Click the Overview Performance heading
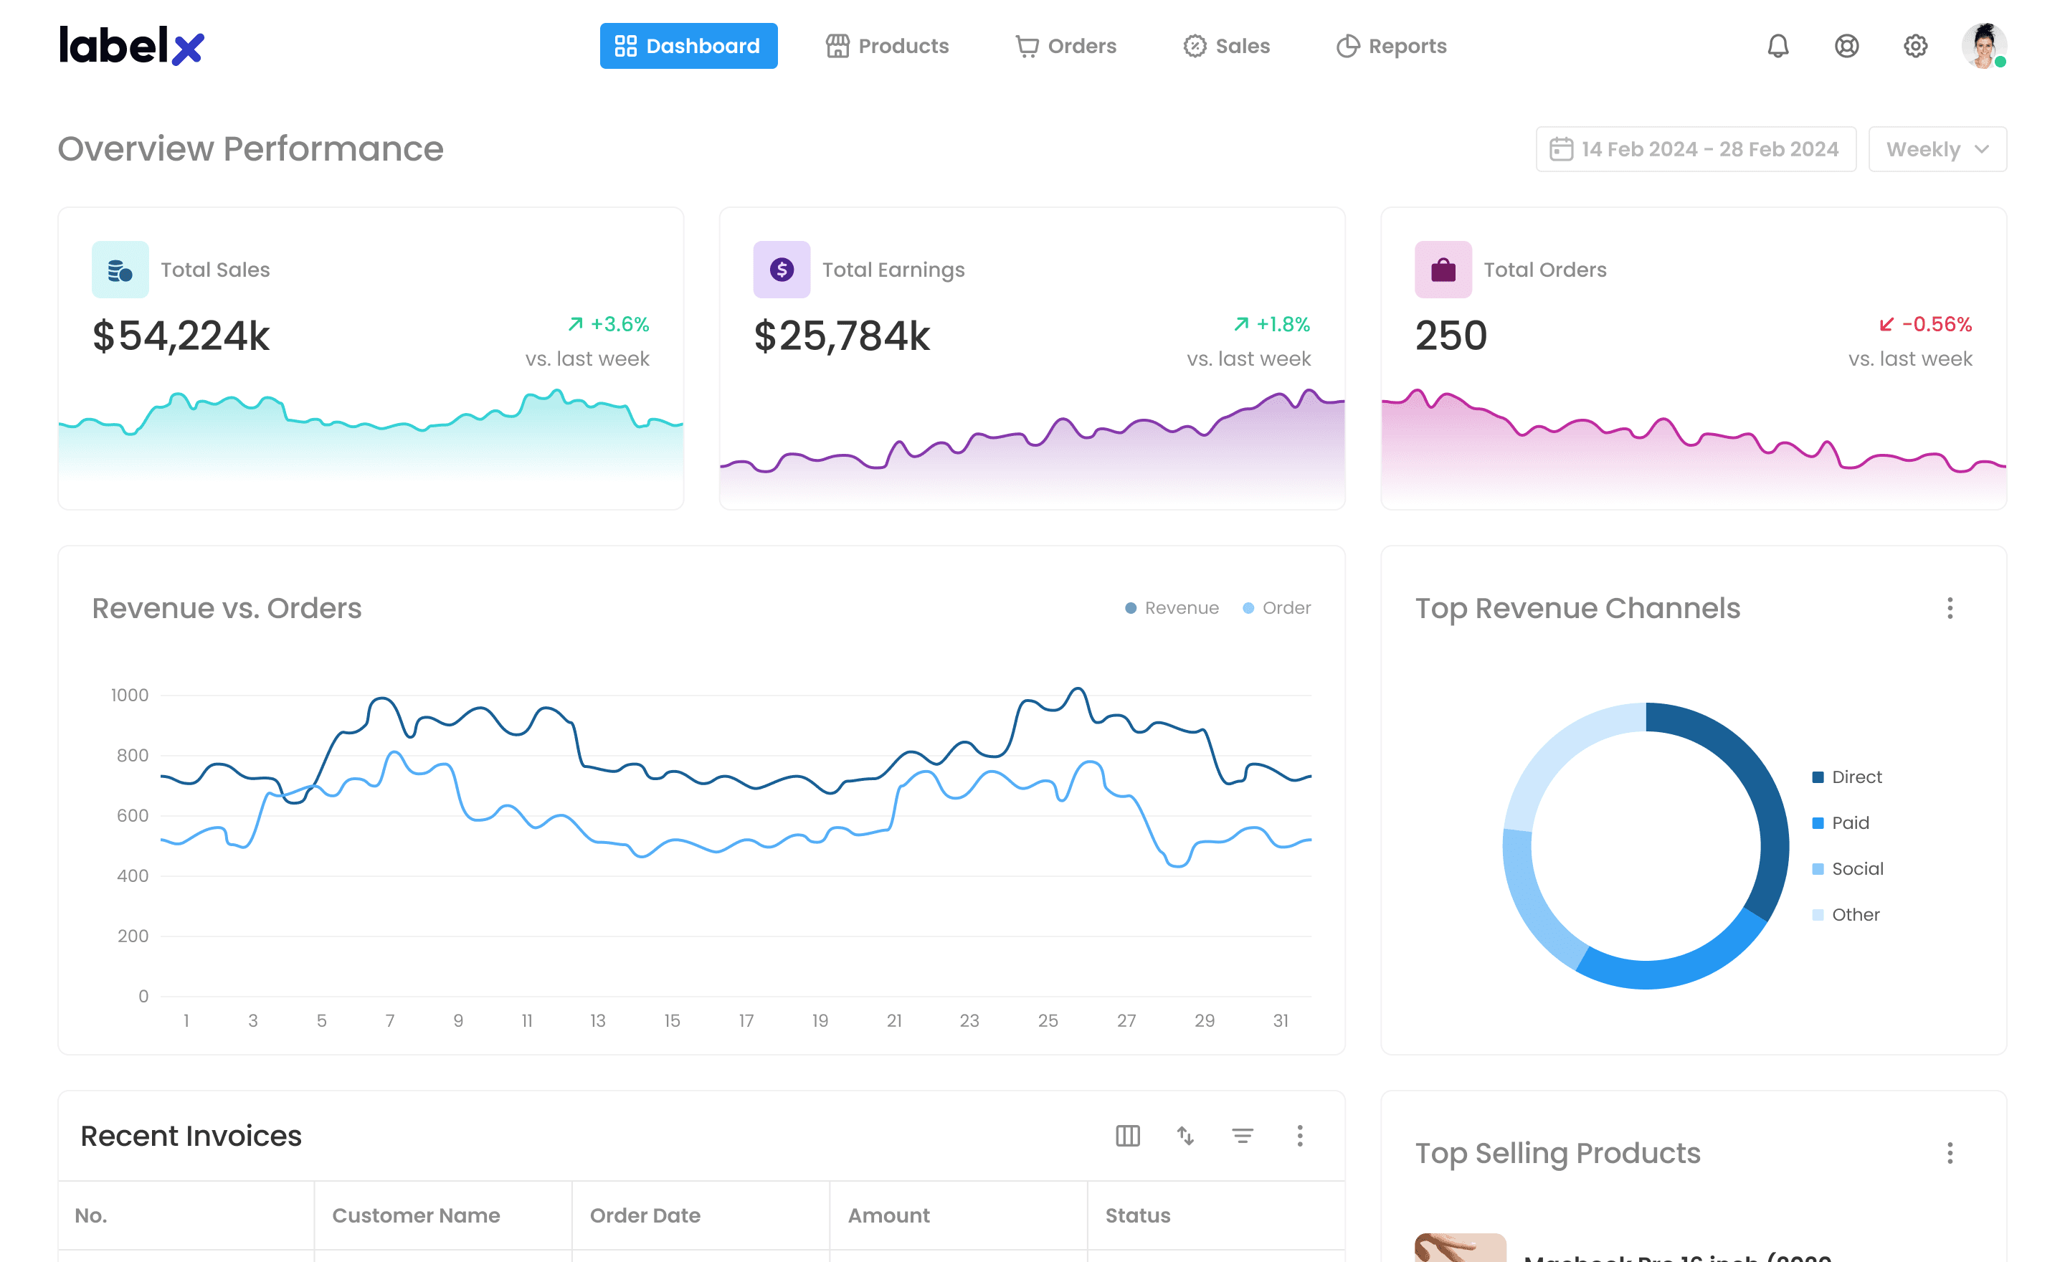 [250, 149]
